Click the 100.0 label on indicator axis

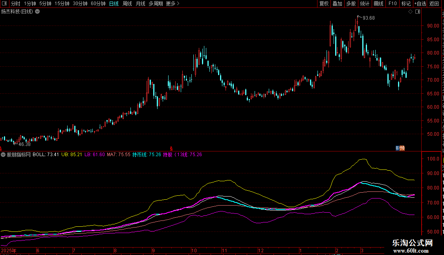click(x=433, y=159)
